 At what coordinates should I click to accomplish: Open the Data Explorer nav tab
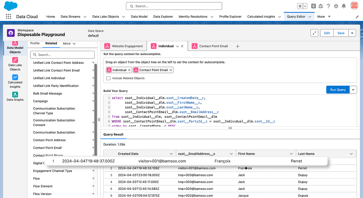(163, 17)
